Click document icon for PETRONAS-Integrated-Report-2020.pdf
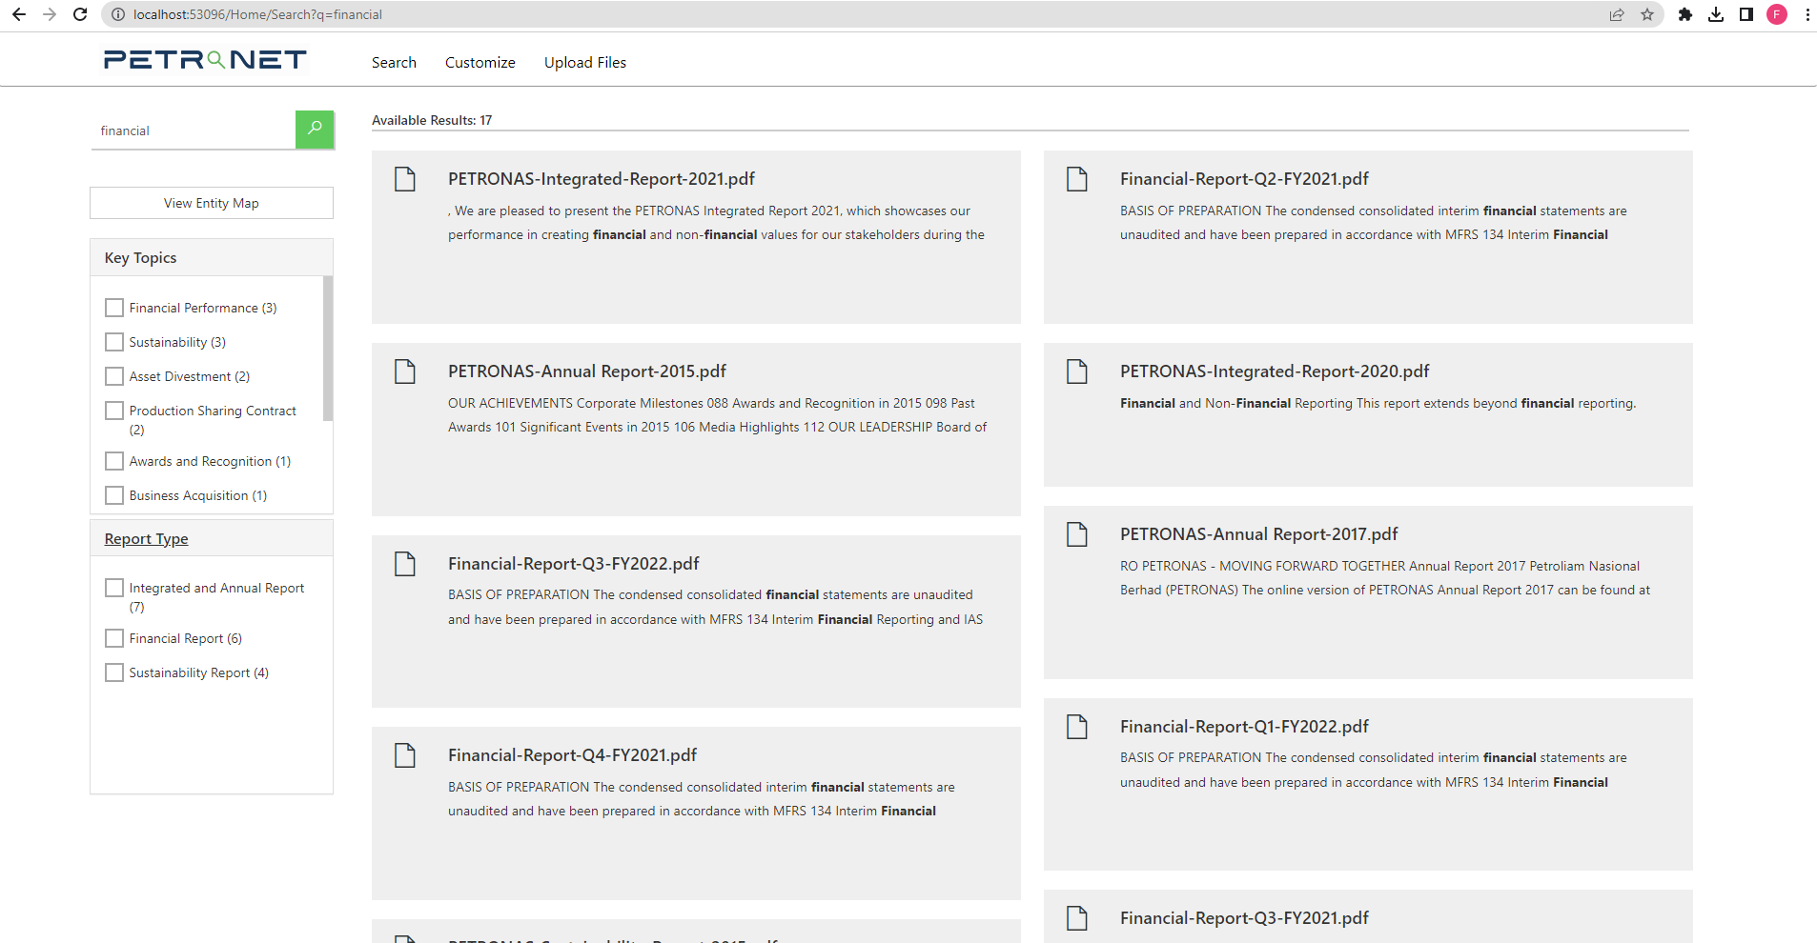The width and height of the screenshot is (1817, 943). (x=1077, y=371)
